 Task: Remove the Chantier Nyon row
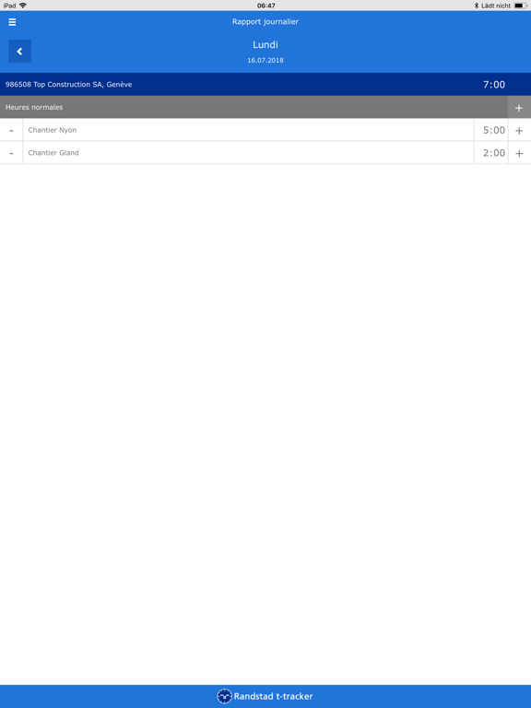11,130
